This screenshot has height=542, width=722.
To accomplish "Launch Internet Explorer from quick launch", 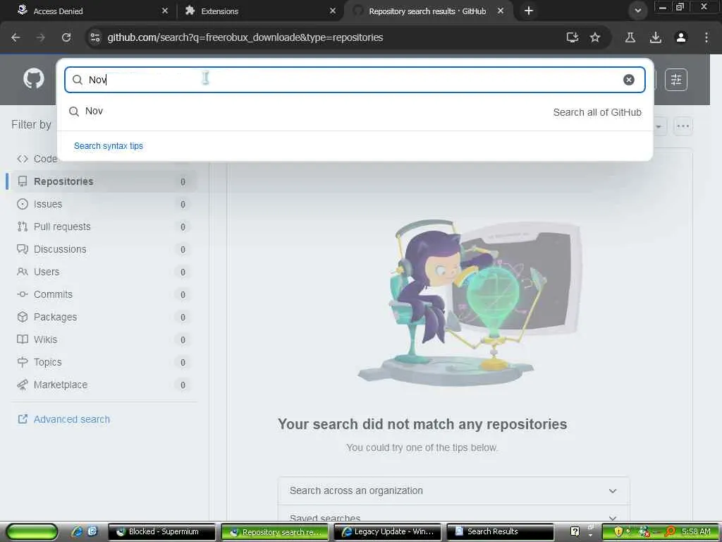I will (78, 531).
